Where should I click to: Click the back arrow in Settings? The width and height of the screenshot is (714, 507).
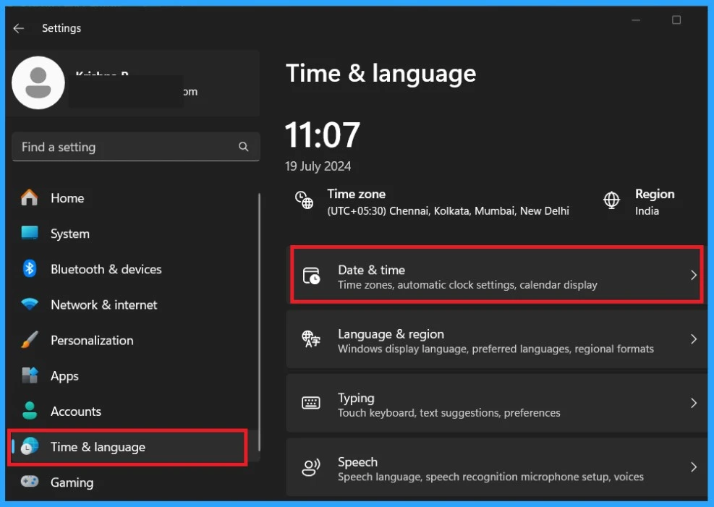tap(19, 28)
